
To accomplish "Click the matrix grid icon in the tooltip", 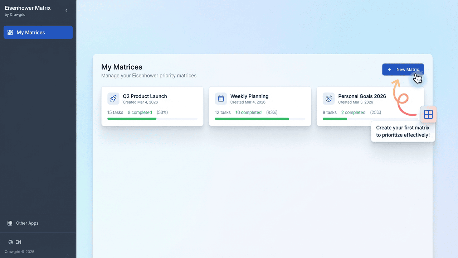I will click(428, 114).
